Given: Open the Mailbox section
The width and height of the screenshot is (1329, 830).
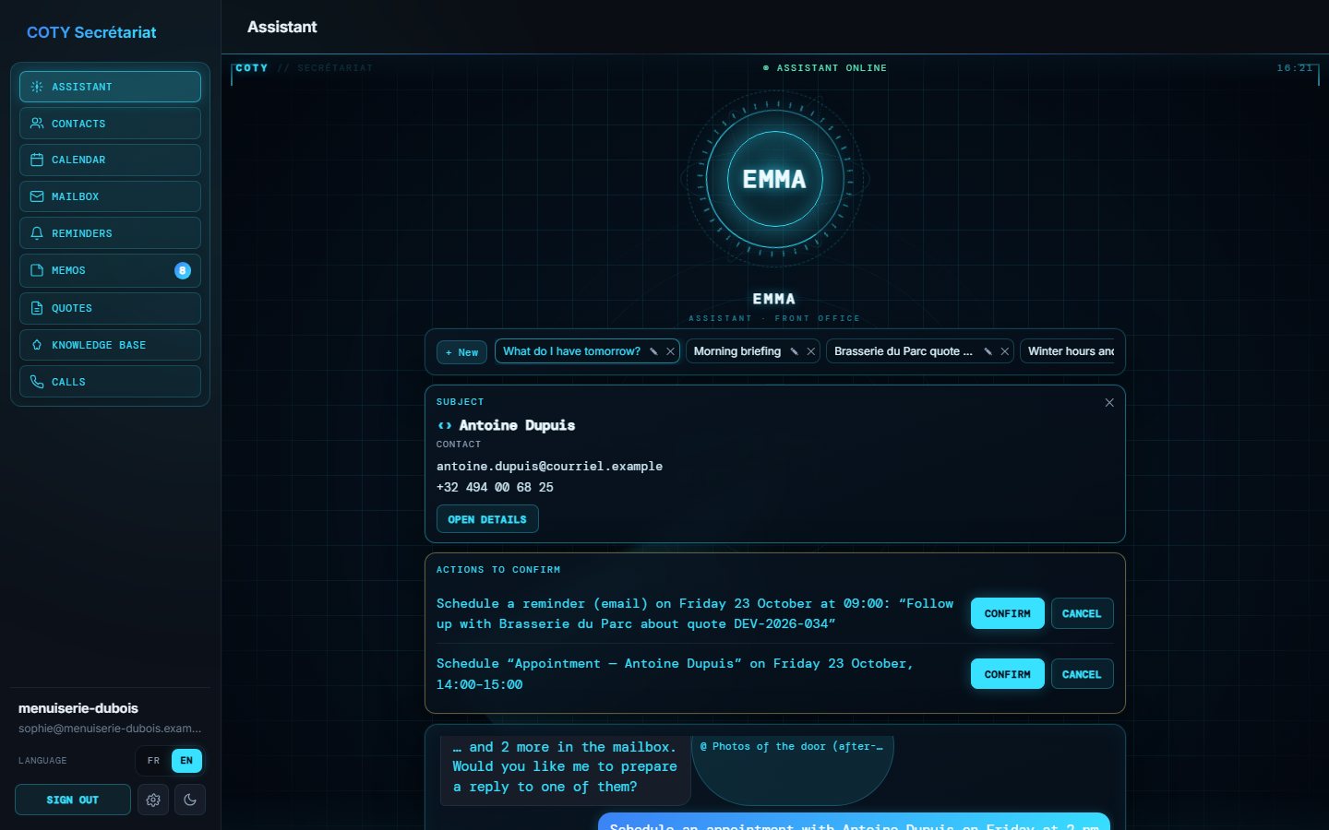Looking at the screenshot, I should coord(110,196).
